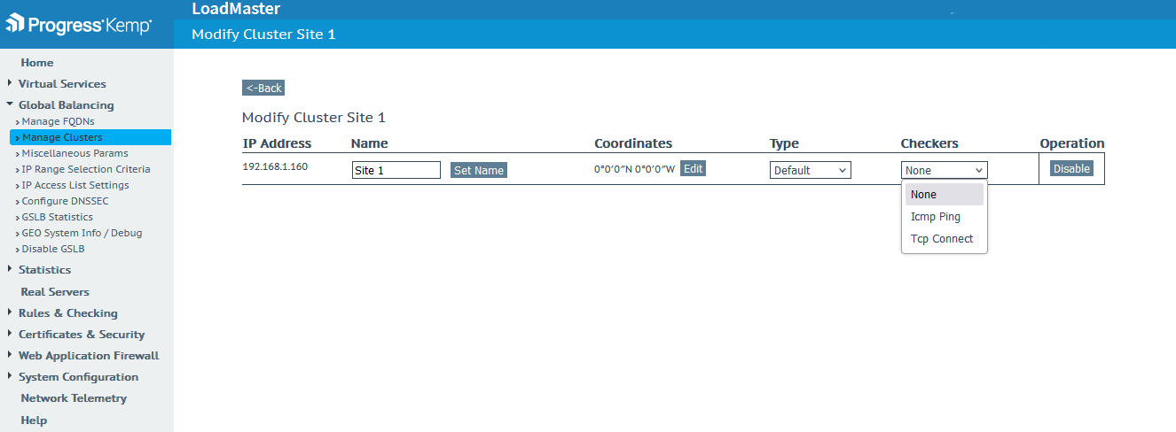Viewport: 1176px width, 432px height.
Task: Click the Checkers dropdown showing None
Action: click(x=945, y=170)
